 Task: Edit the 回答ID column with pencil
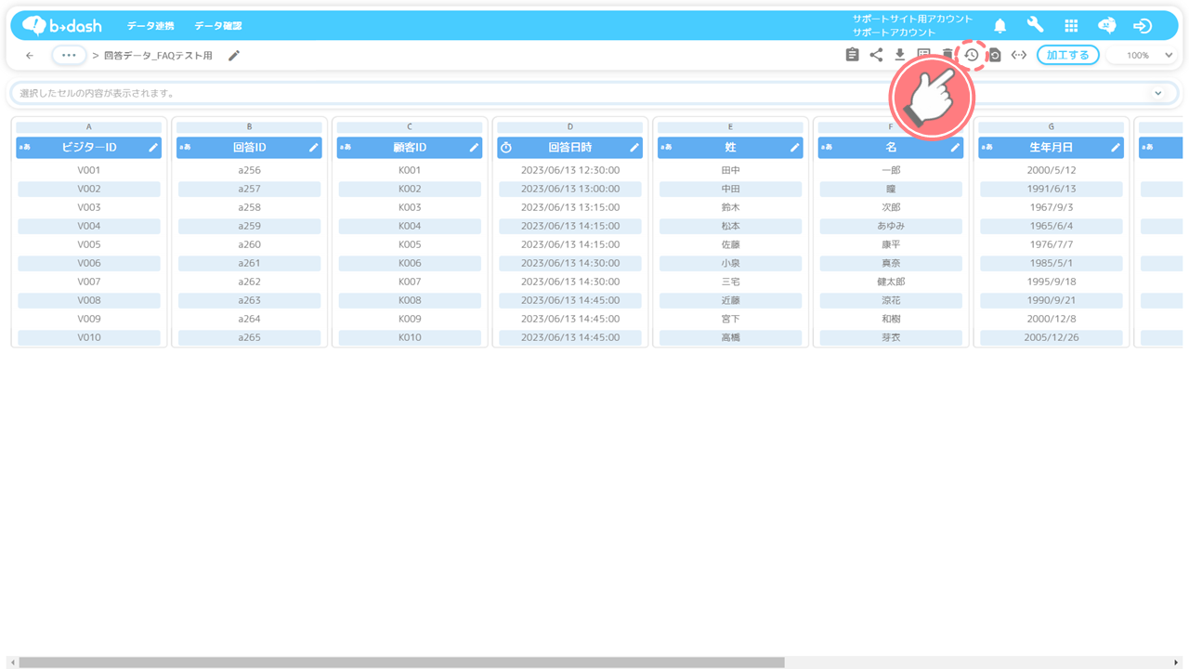pos(314,147)
